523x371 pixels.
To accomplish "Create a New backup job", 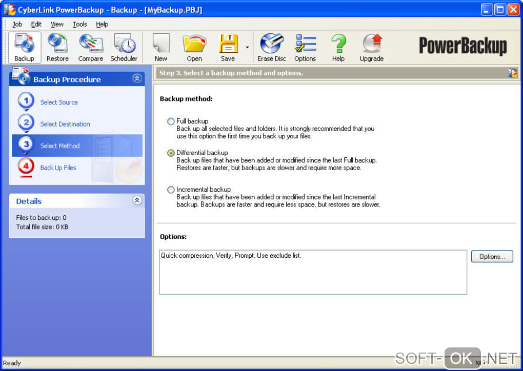I will pyautogui.click(x=161, y=48).
